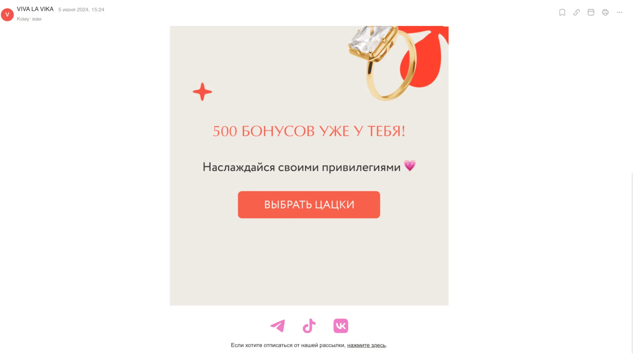Open the three-dots more options menu
The image size is (633, 356).
click(x=619, y=12)
